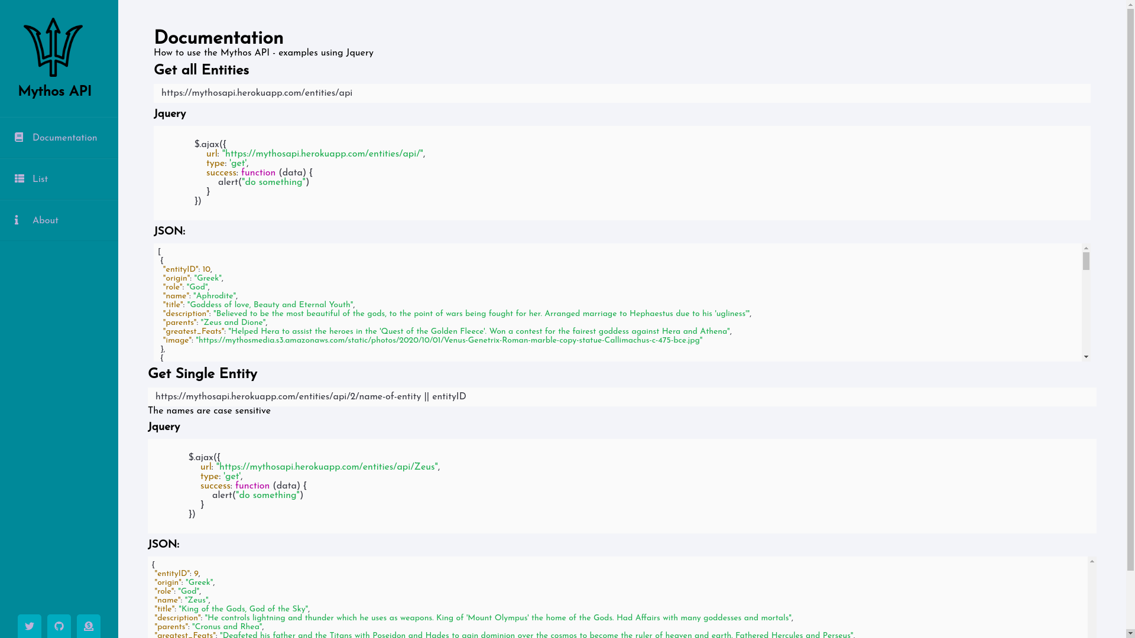This screenshot has height=638, width=1135.
Task: Click the "entityID": 10 JSON line
Action: click(187, 269)
